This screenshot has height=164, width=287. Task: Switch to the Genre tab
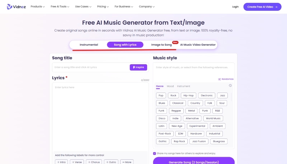160,86
